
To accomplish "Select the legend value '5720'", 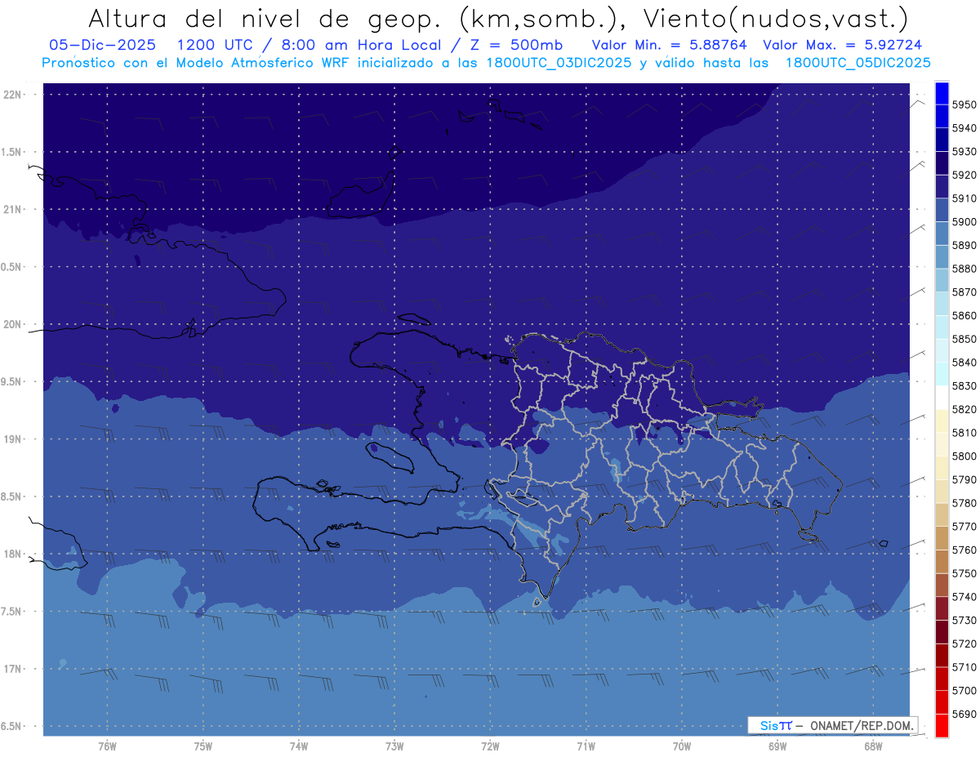I will 964,643.
